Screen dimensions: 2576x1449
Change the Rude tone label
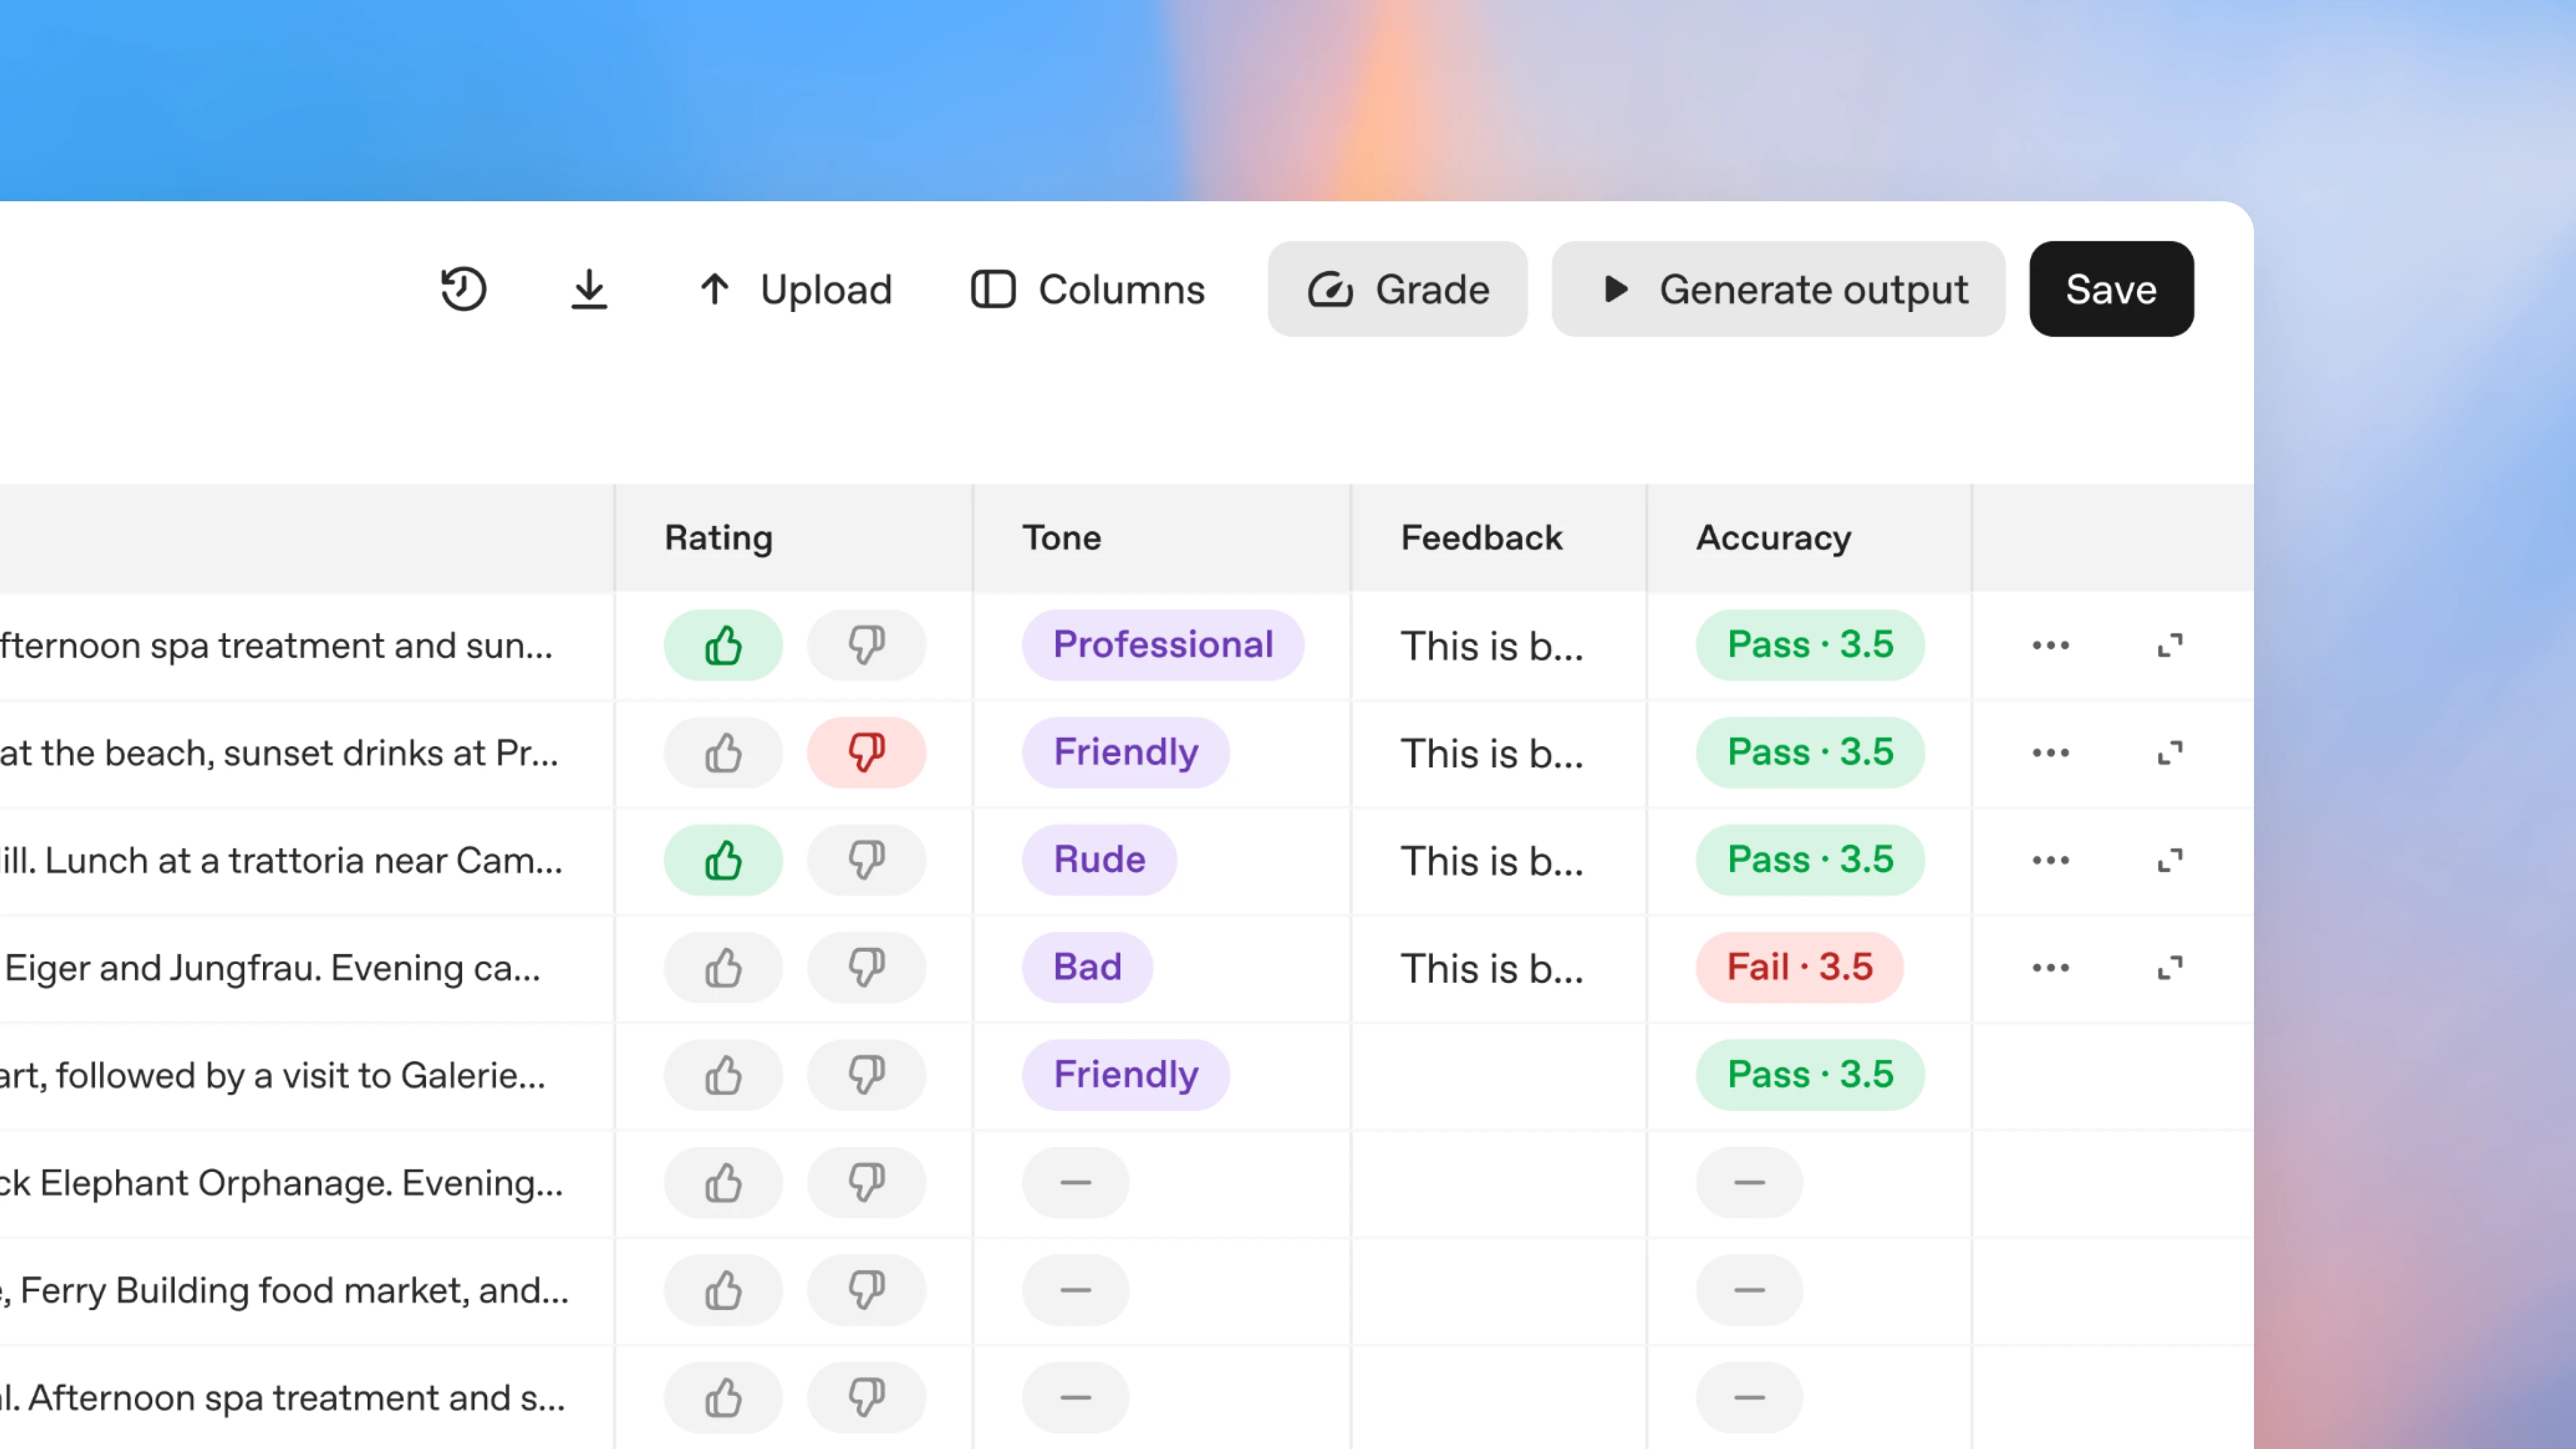(x=1099, y=860)
